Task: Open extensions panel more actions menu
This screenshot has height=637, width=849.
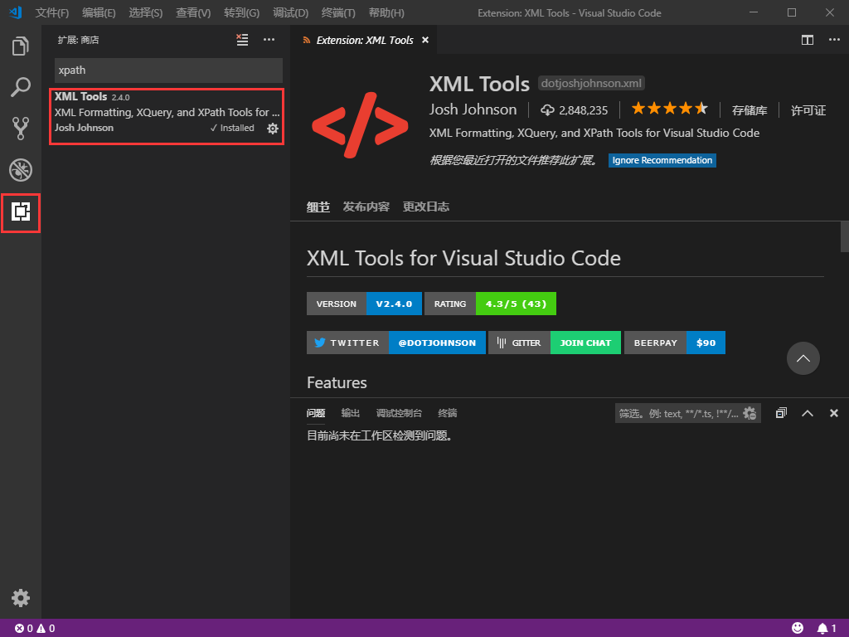Action: (x=269, y=40)
